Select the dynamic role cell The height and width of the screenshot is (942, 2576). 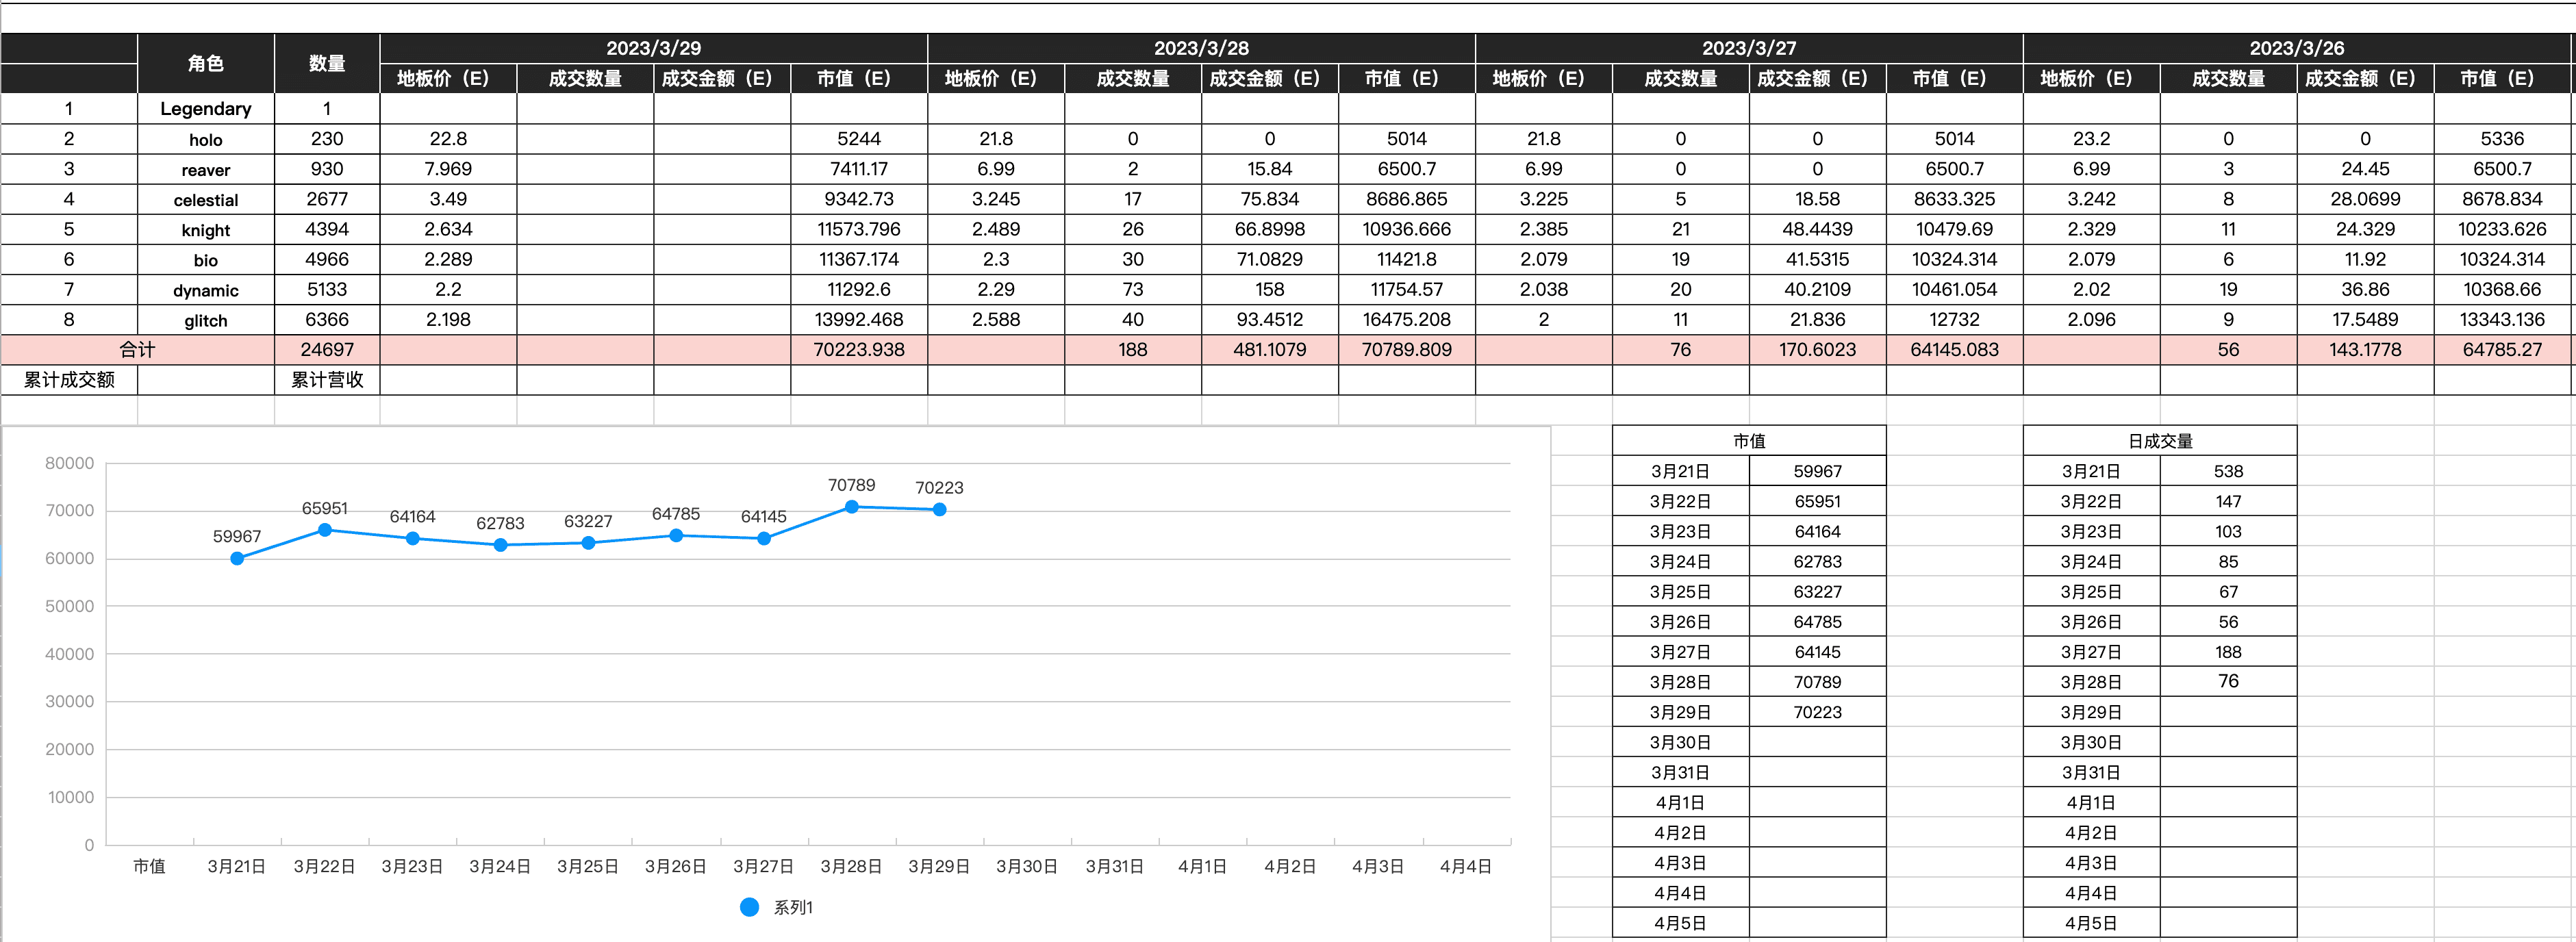(x=206, y=290)
